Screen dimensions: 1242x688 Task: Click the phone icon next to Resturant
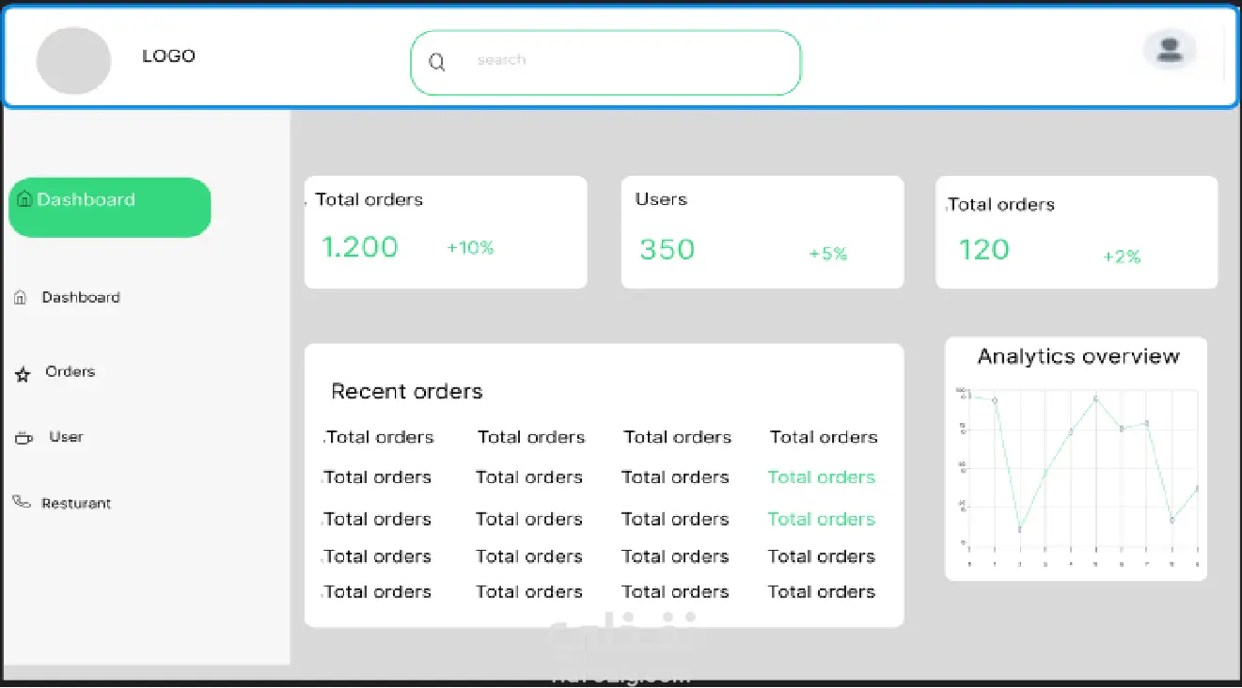pyautogui.click(x=22, y=502)
